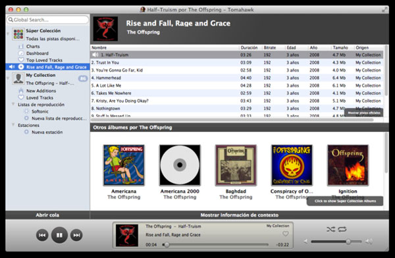Open the Americana album cover
This screenshot has height=258, width=395.
point(124,165)
